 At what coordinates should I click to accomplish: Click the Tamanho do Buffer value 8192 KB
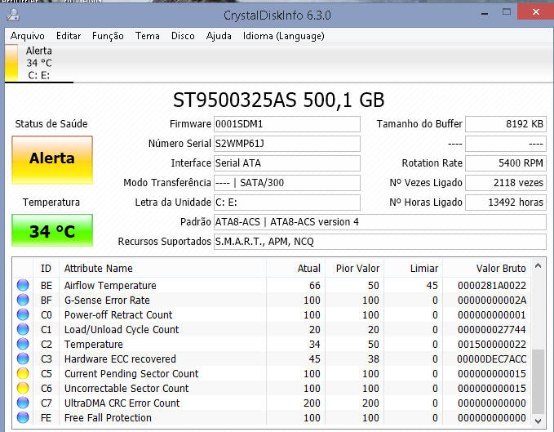(506, 124)
